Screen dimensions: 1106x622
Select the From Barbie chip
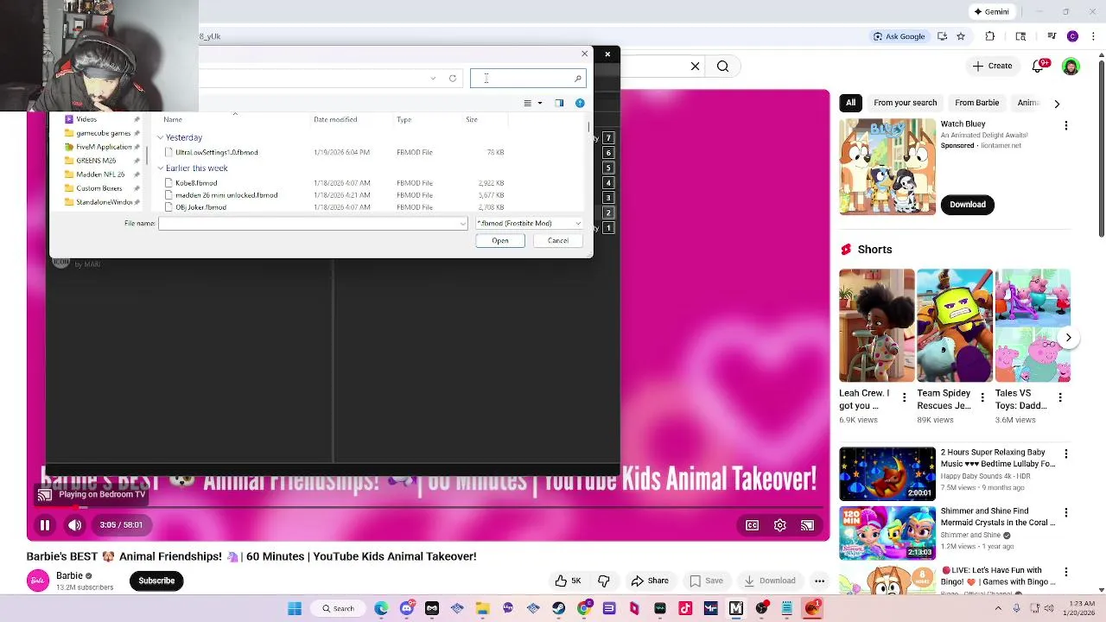pyautogui.click(x=976, y=103)
